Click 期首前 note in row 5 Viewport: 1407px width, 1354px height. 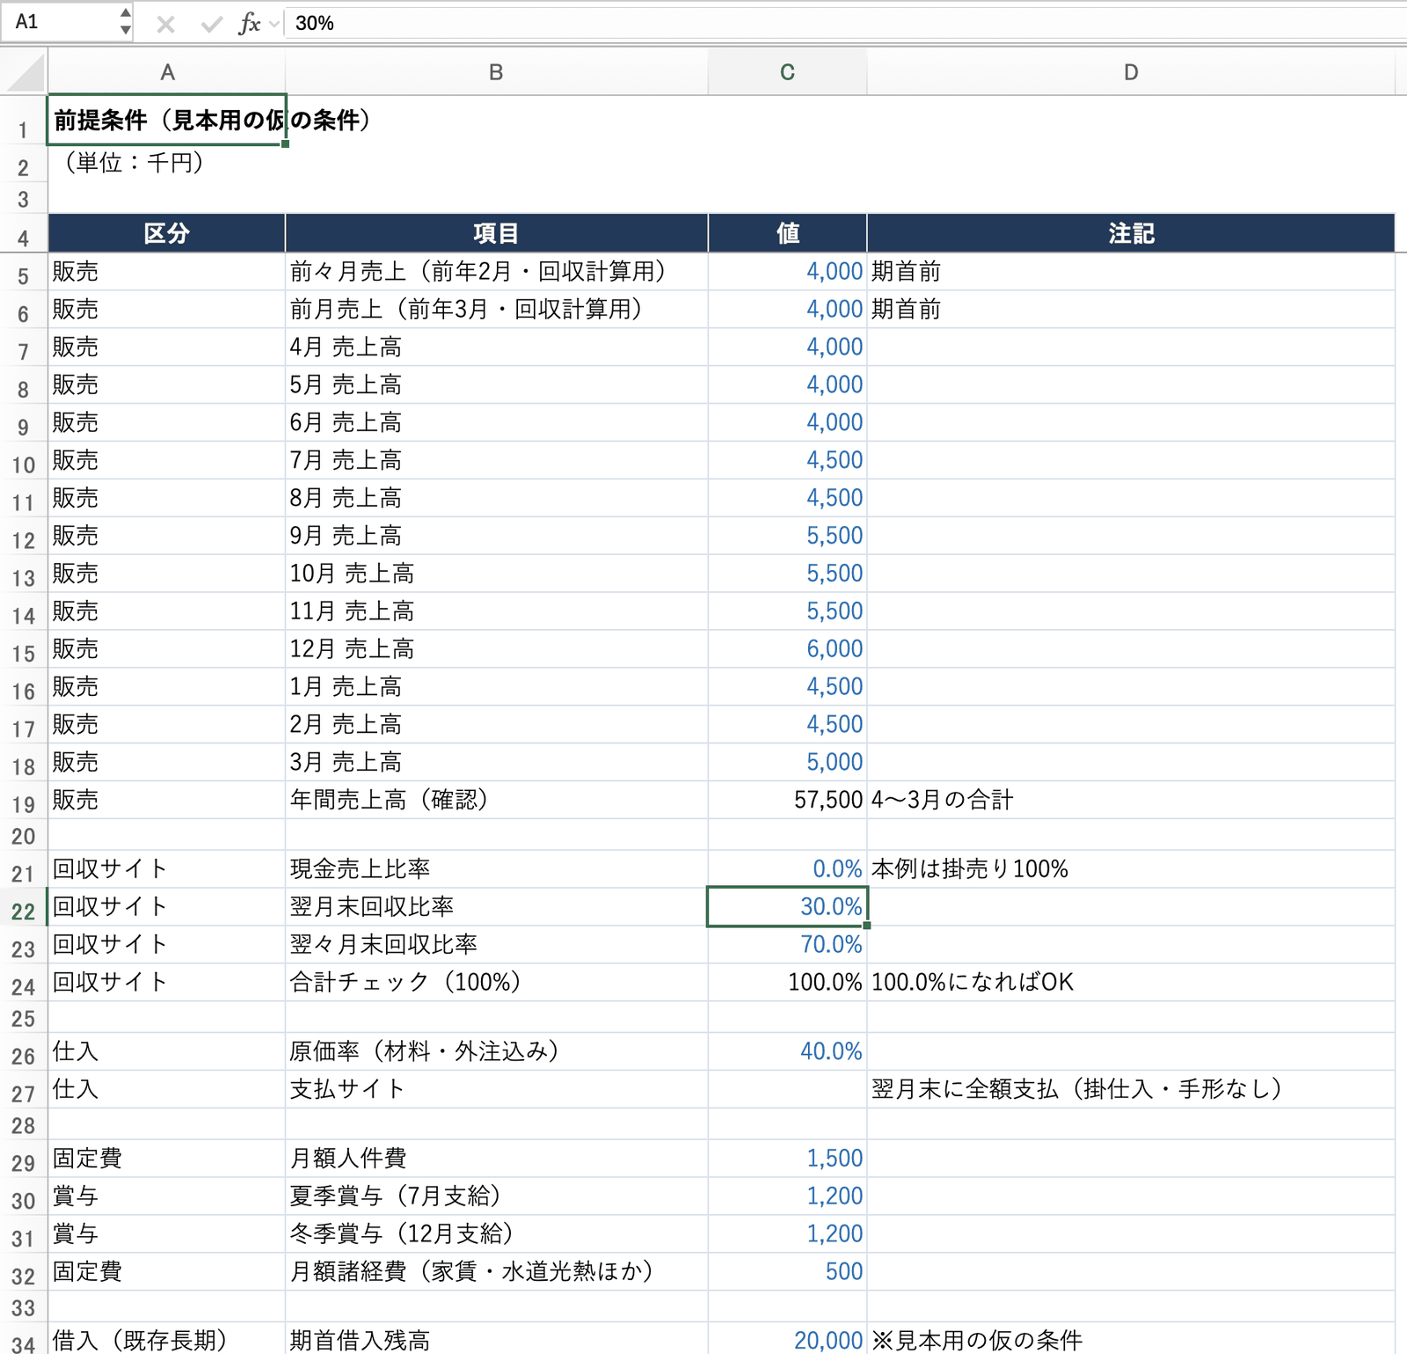[x=1131, y=272]
